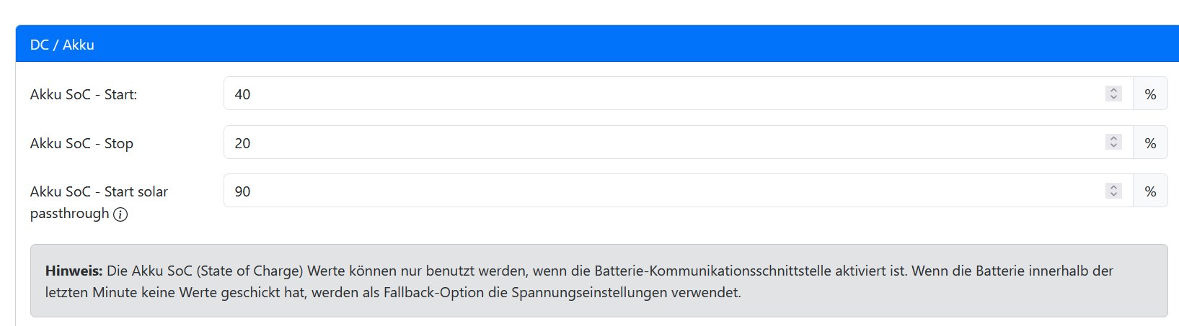Raise Start solar passthrough value with up arrow
Screen dimensions: 1179x326
[x=1113, y=186]
